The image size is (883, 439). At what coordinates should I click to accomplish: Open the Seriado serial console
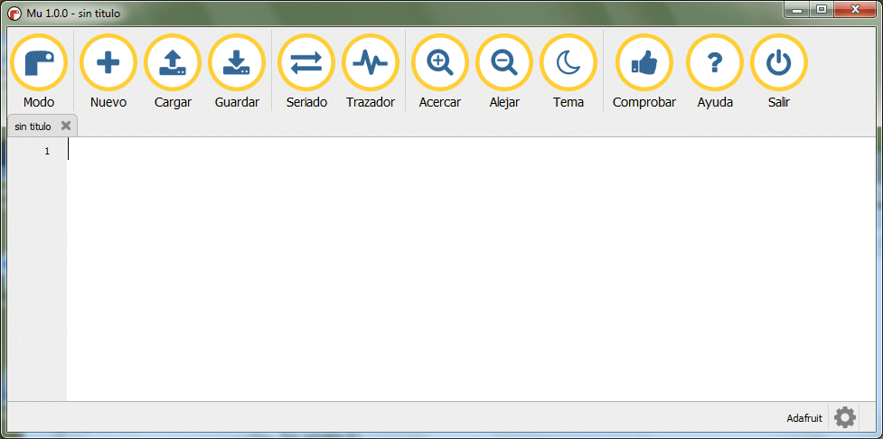click(306, 63)
